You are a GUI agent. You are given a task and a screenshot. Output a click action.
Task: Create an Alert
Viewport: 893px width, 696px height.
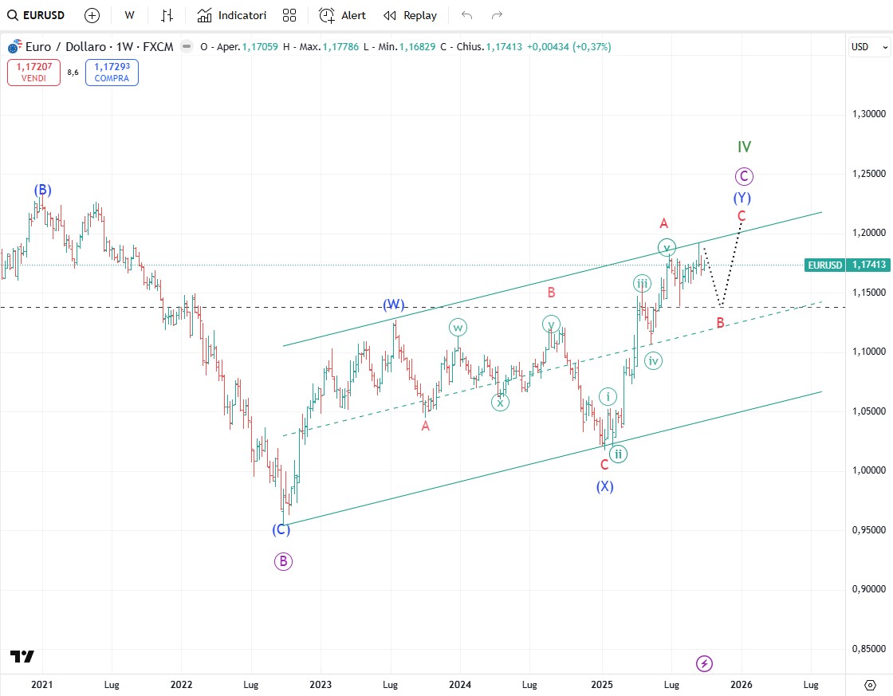(x=342, y=15)
